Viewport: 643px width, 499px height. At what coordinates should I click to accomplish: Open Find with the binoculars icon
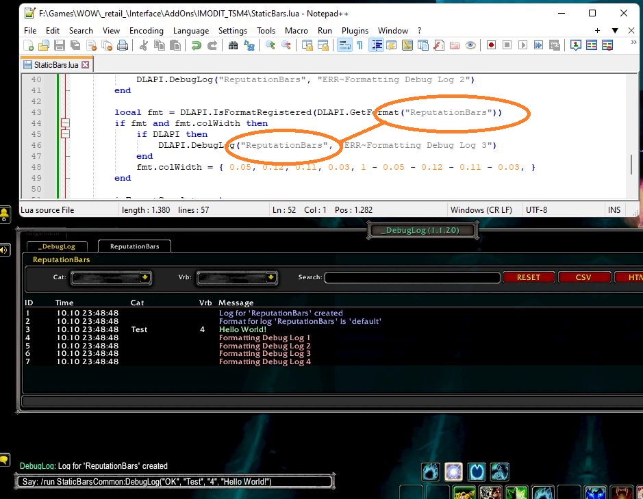click(x=233, y=45)
